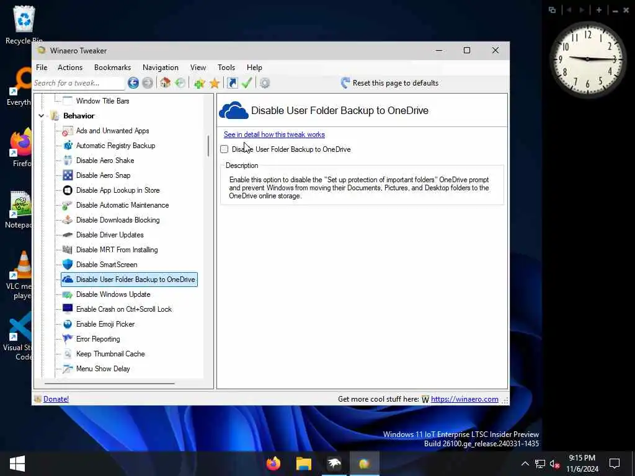The height and width of the screenshot is (476, 635).
Task: Click Reset this page to defaults
Action: click(389, 83)
